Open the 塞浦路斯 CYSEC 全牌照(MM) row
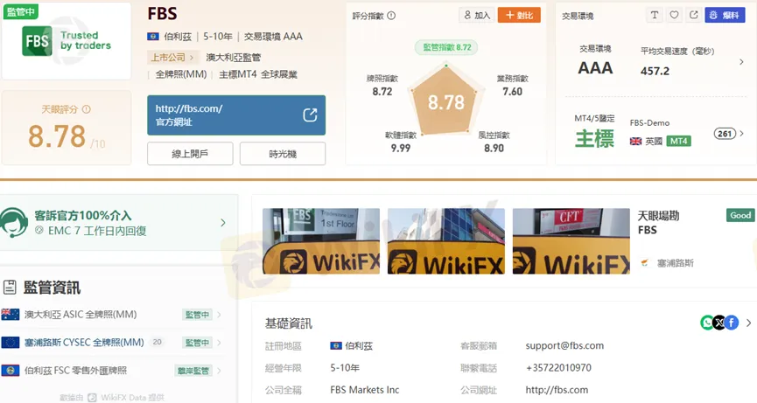Screen dimensions: 757x403 tap(112, 343)
